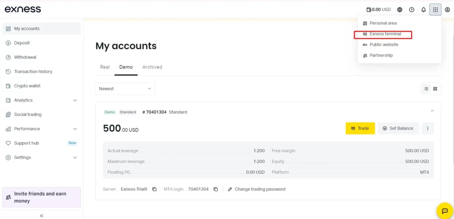Viewport: 454px width, 219px height.
Task: Click the Exness logo
Action: pyautogui.click(x=23, y=9)
